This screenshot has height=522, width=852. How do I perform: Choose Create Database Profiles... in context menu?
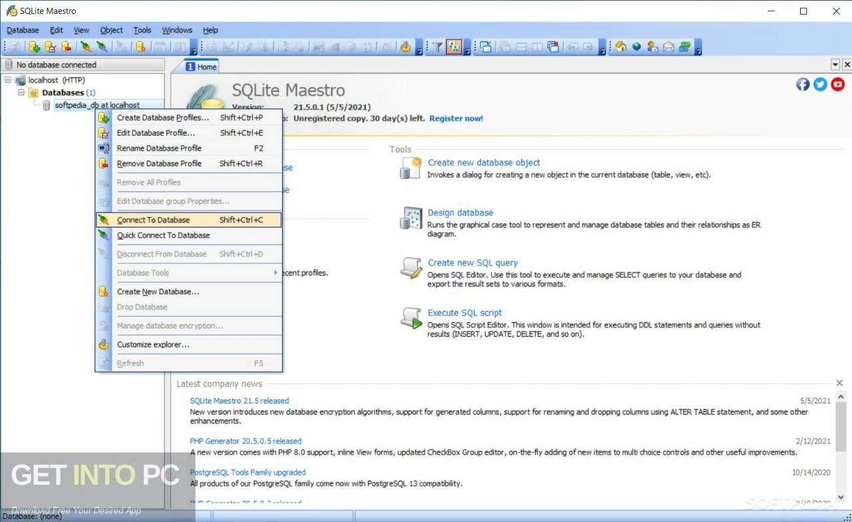pos(189,118)
